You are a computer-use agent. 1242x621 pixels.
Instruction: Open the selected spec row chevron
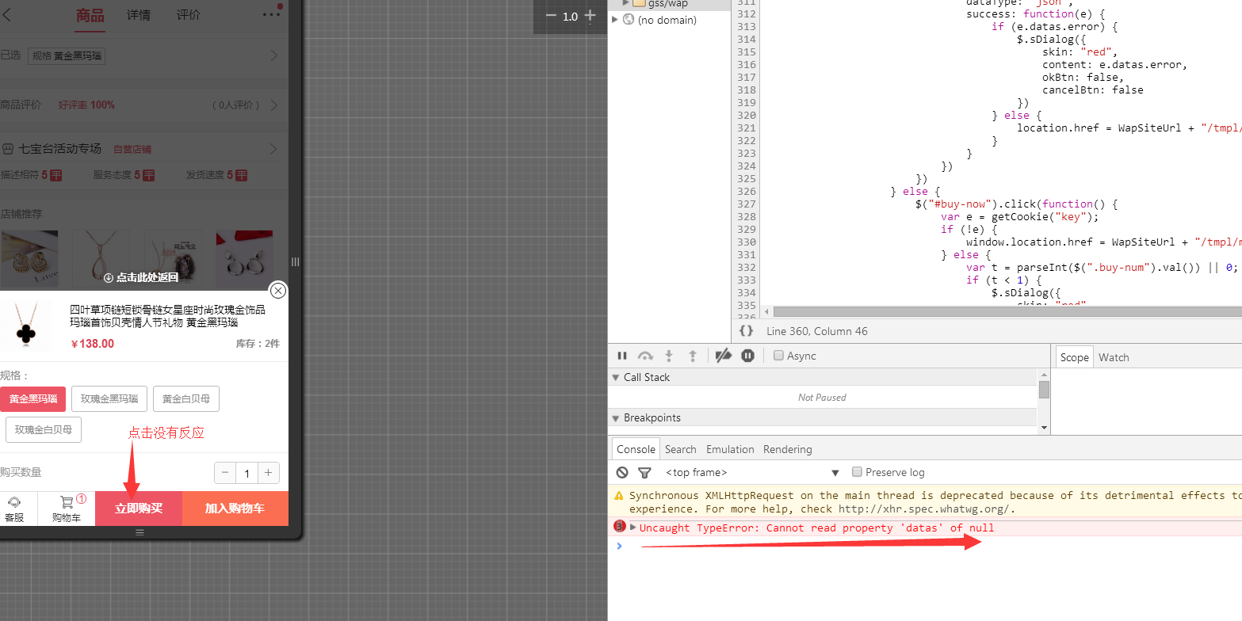[x=274, y=55]
